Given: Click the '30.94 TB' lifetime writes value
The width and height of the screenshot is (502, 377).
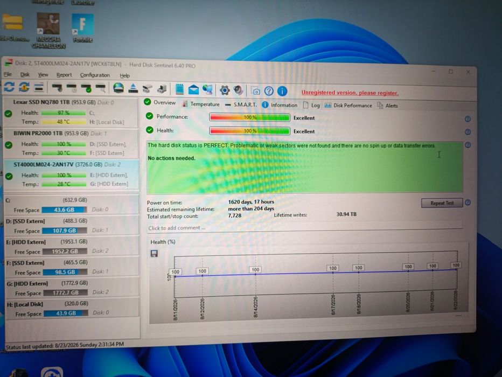Looking at the screenshot, I should (346, 214).
